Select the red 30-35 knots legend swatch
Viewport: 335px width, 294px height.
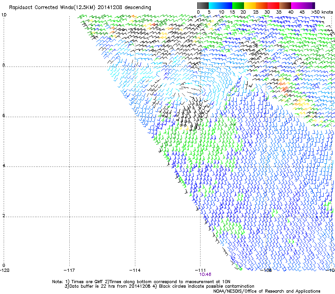point(273,5)
